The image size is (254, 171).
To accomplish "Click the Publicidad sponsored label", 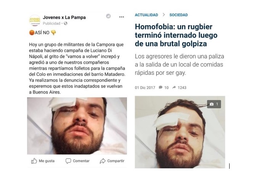I will point(51,24).
